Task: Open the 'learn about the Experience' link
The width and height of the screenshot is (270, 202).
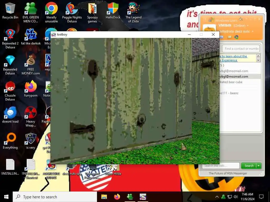Action: pyautogui.click(x=233, y=58)
